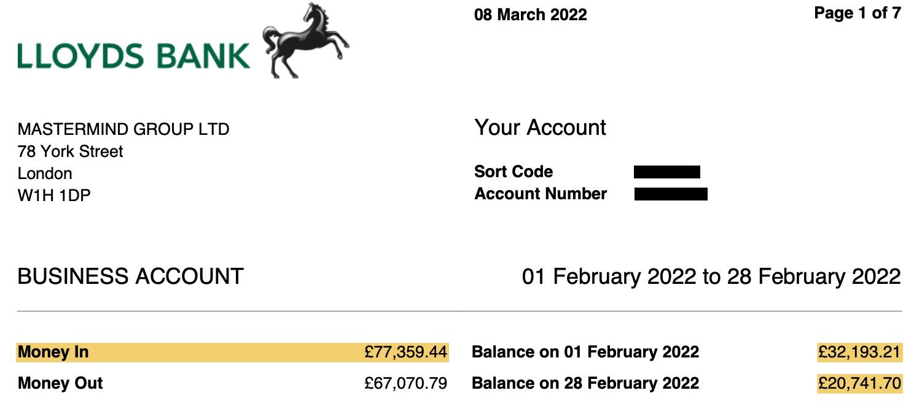914x412 pixels.
Task: Select the highlighted £77,359.44 amount
Action: click(x=405, y=353)
